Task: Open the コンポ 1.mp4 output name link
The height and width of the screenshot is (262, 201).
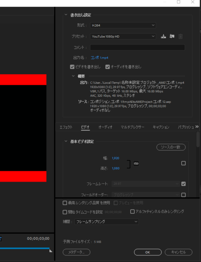Action: [x=99, y=58]
